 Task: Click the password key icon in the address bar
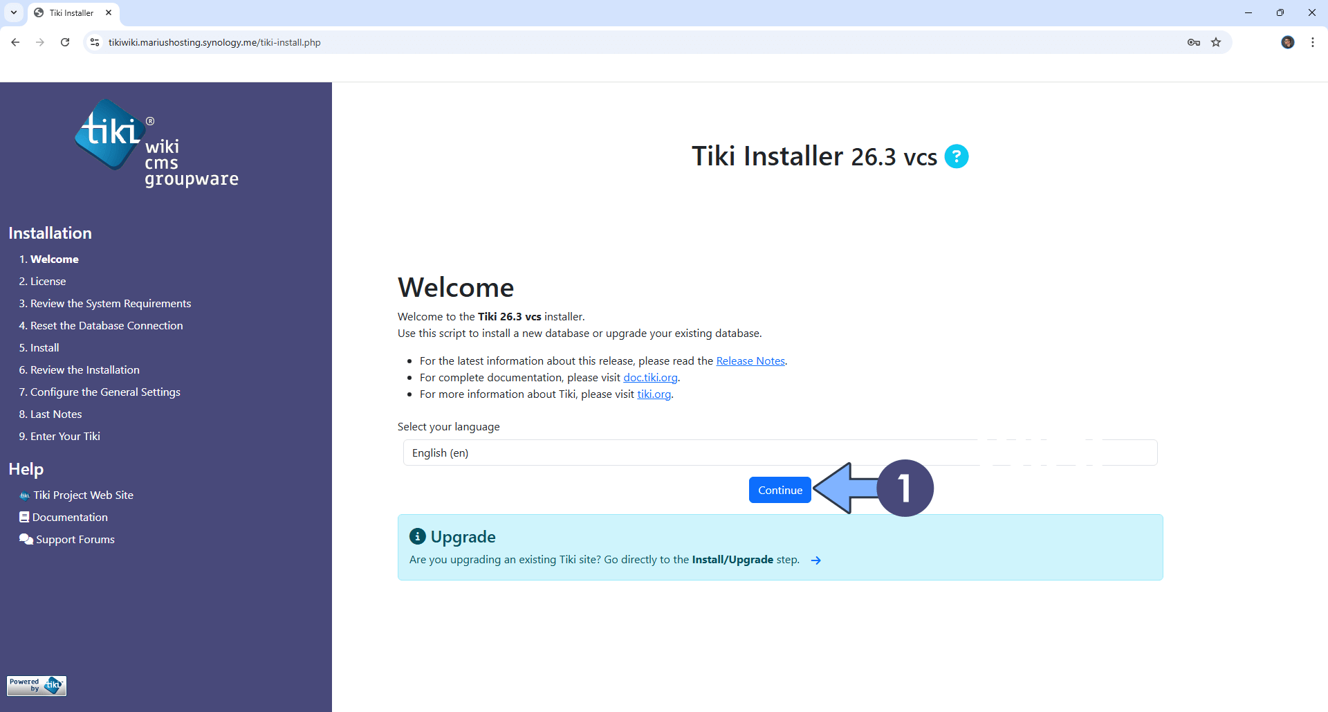1193,42
